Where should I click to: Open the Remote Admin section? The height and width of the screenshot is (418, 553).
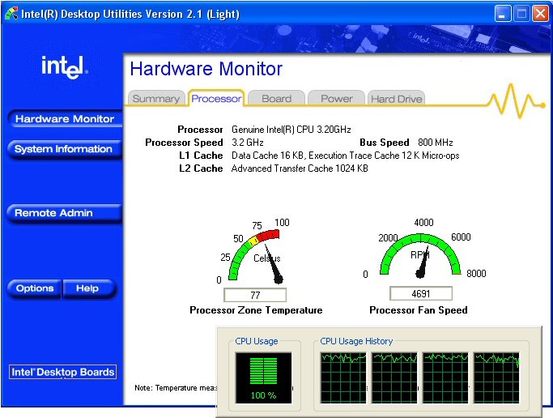click(64, 213)
